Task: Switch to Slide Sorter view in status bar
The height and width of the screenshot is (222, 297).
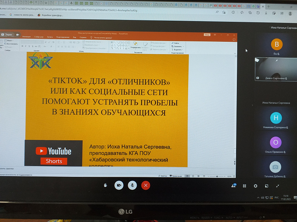Action: pos(193,176)
